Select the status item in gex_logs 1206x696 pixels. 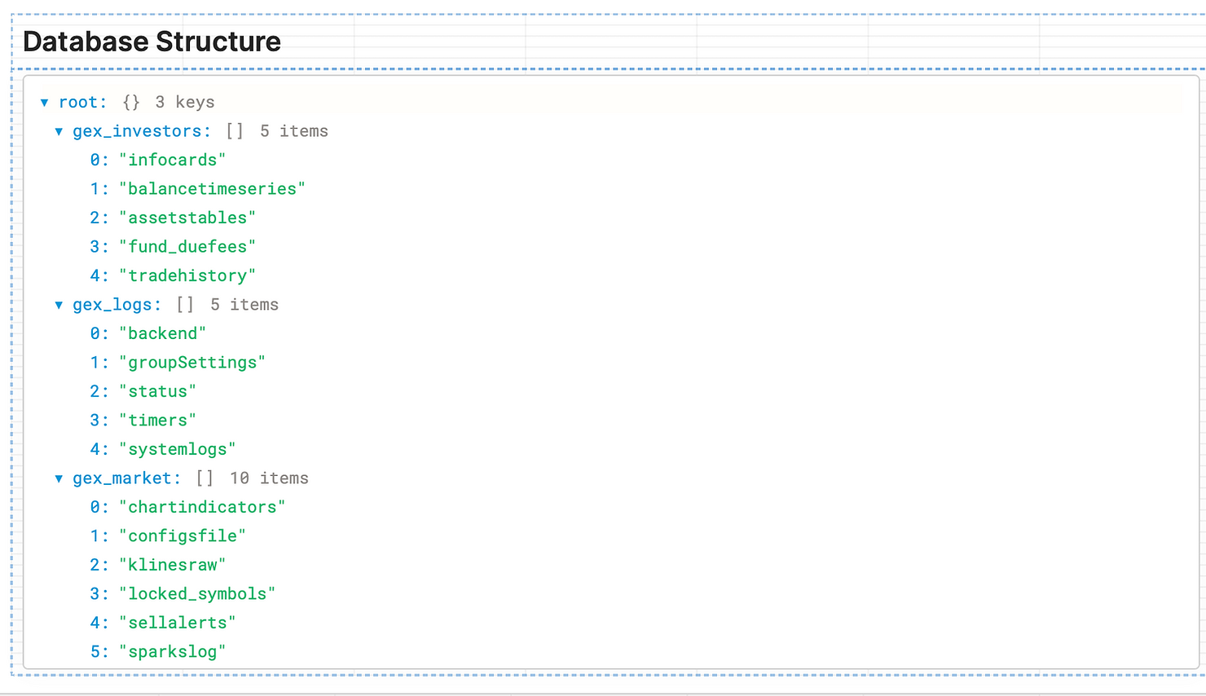click(x=158, y=390)
